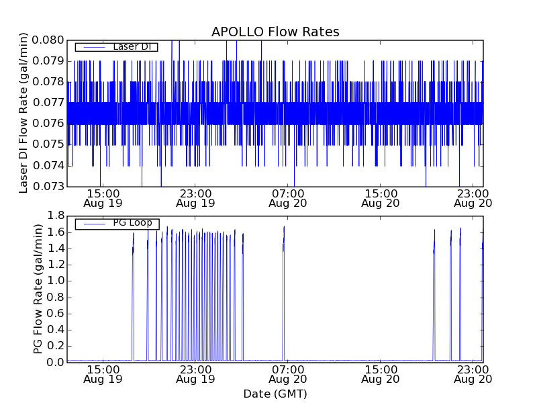Click the 0.080 tick on the top plot
This screenshot has width=537, height=403.
[x=48, y=40]
